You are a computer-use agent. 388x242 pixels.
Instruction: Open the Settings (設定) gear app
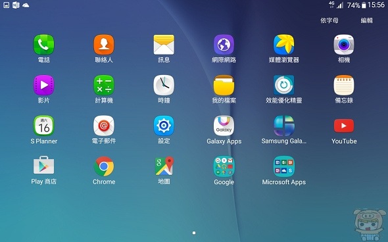164,126
